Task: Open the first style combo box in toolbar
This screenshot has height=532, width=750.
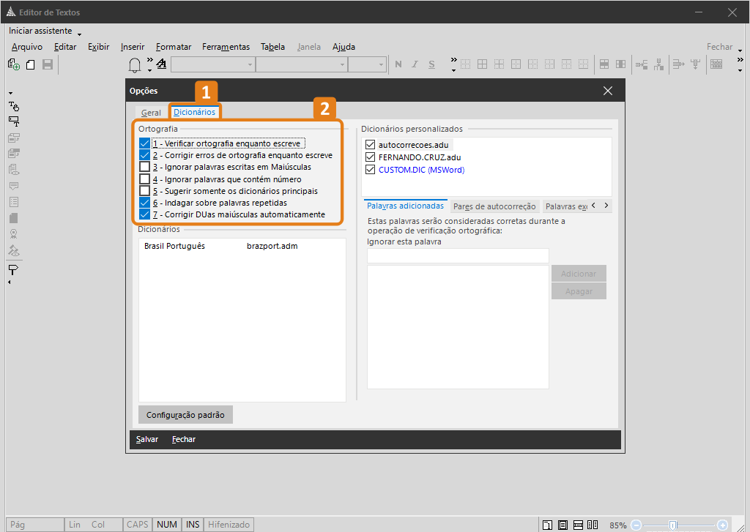Action: 212,64
